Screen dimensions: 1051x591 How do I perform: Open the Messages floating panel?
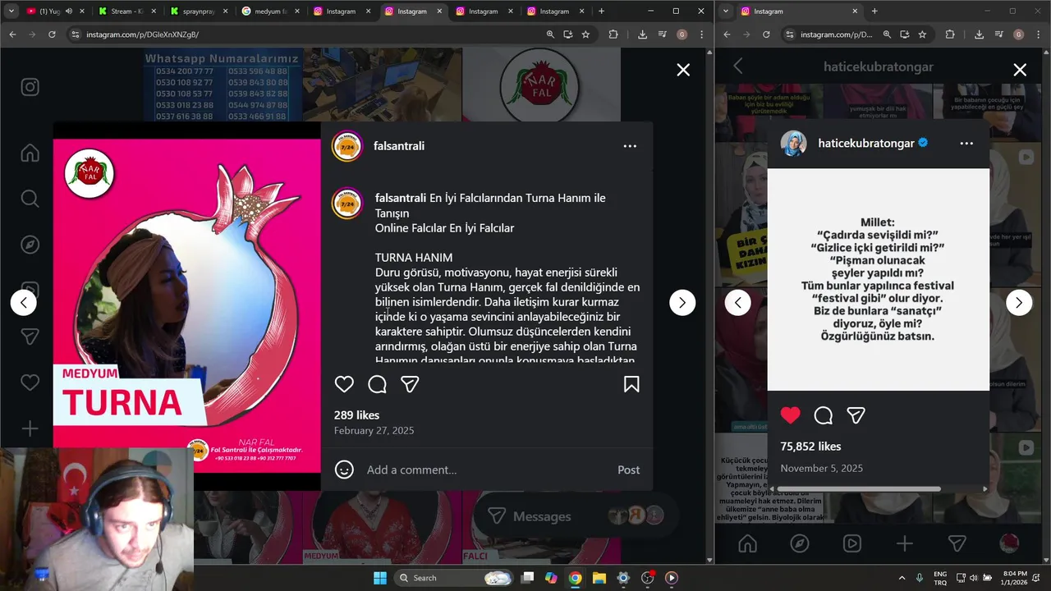coord(575,515)
